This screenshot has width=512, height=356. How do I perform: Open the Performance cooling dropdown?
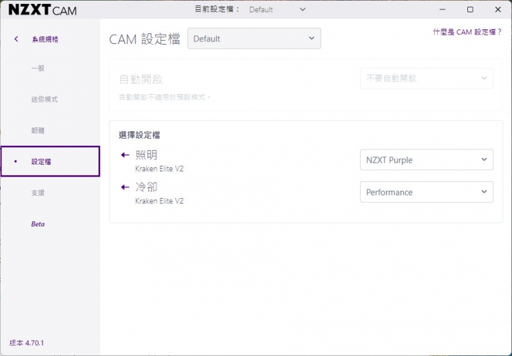(427, 192)
